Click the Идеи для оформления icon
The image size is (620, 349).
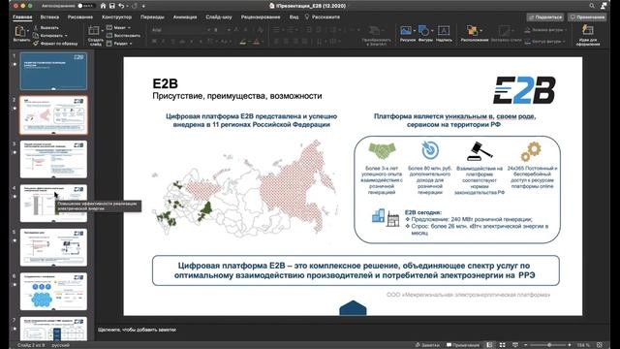588,30
